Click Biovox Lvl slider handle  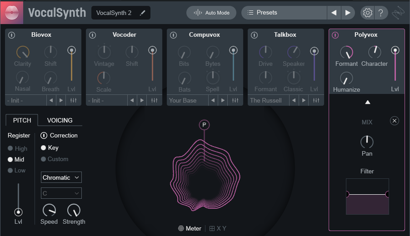[71, 50]
